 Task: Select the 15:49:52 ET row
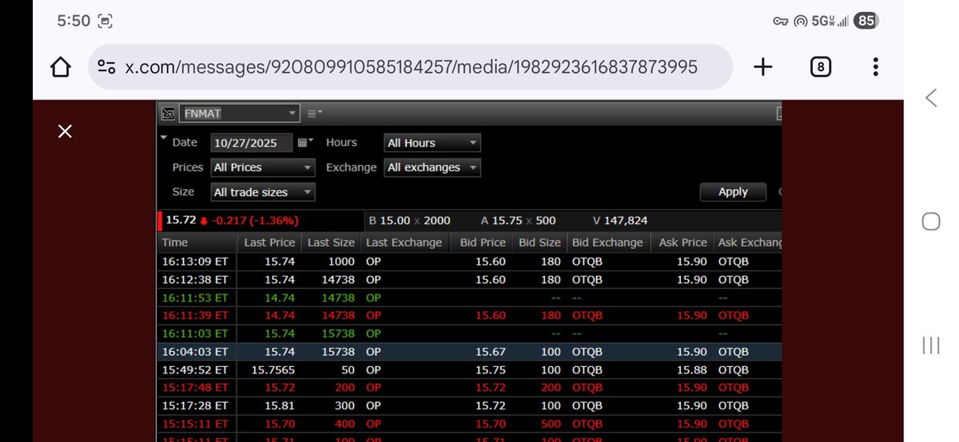click(470, 369)
